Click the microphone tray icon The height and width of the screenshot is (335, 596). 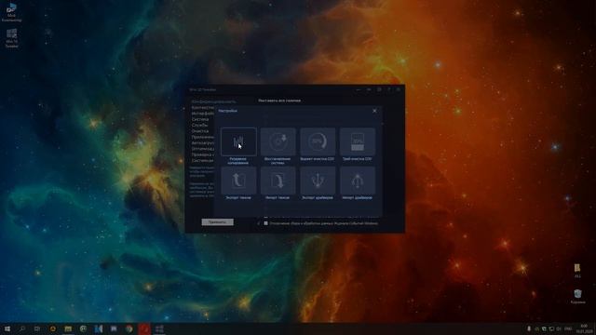pos(529,328)
